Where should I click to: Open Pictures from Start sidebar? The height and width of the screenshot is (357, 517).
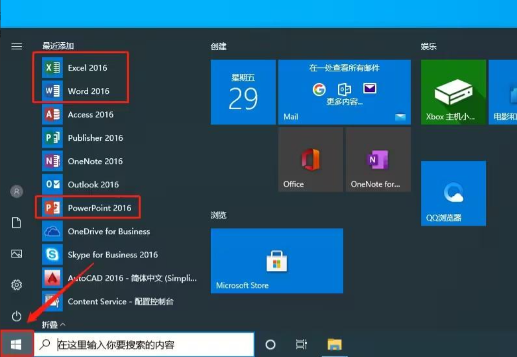pos(16,254)
